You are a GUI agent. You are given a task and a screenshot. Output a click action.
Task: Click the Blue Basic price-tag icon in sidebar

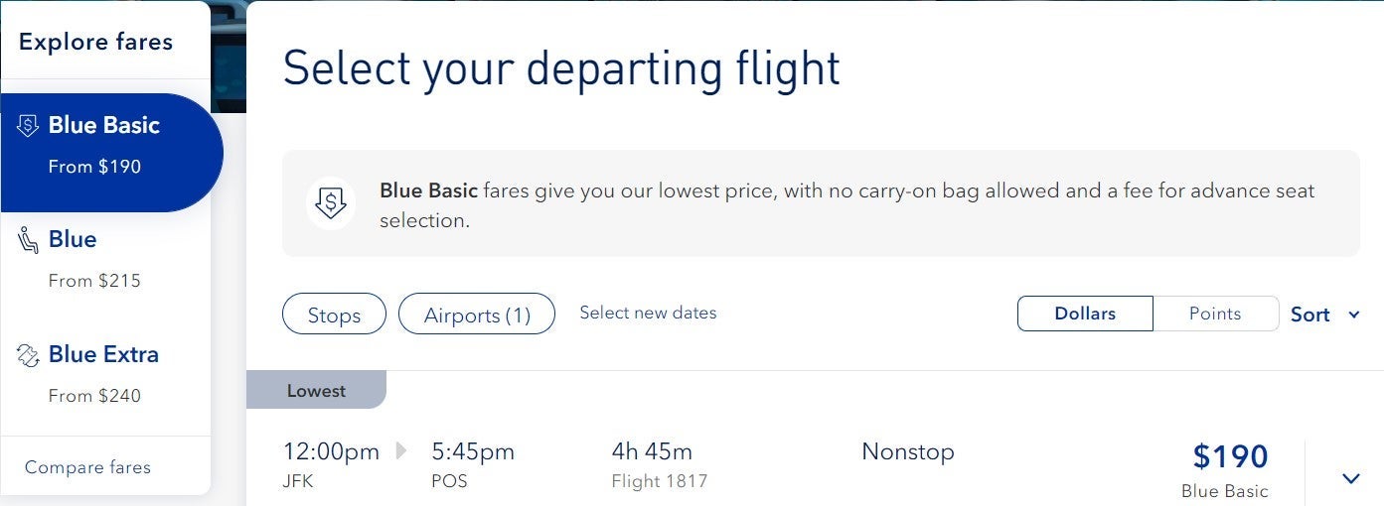tap(28, 126)
